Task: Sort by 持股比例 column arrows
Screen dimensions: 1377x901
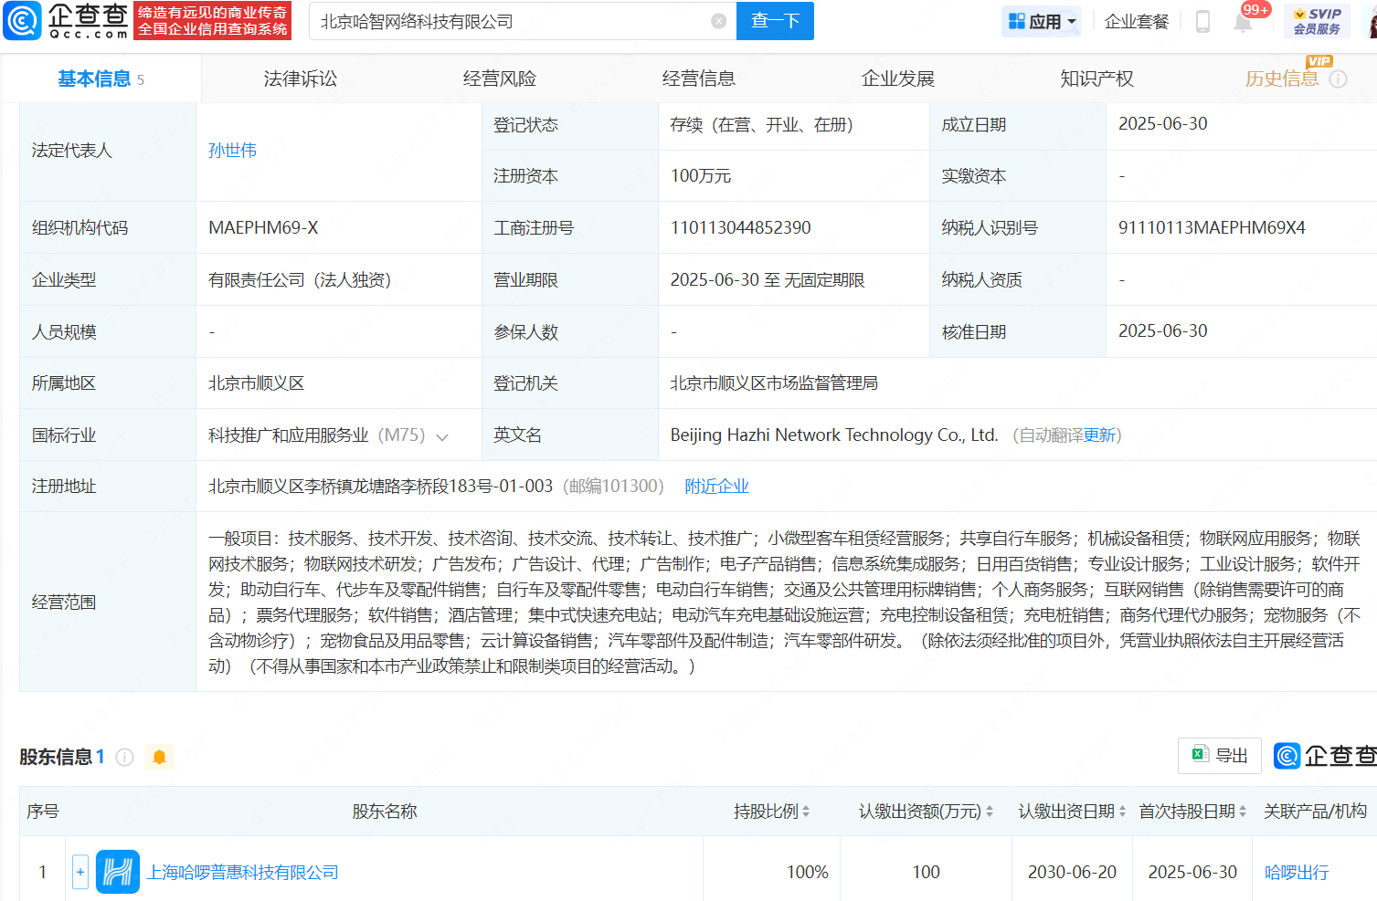Action: (x=806, y=812)
